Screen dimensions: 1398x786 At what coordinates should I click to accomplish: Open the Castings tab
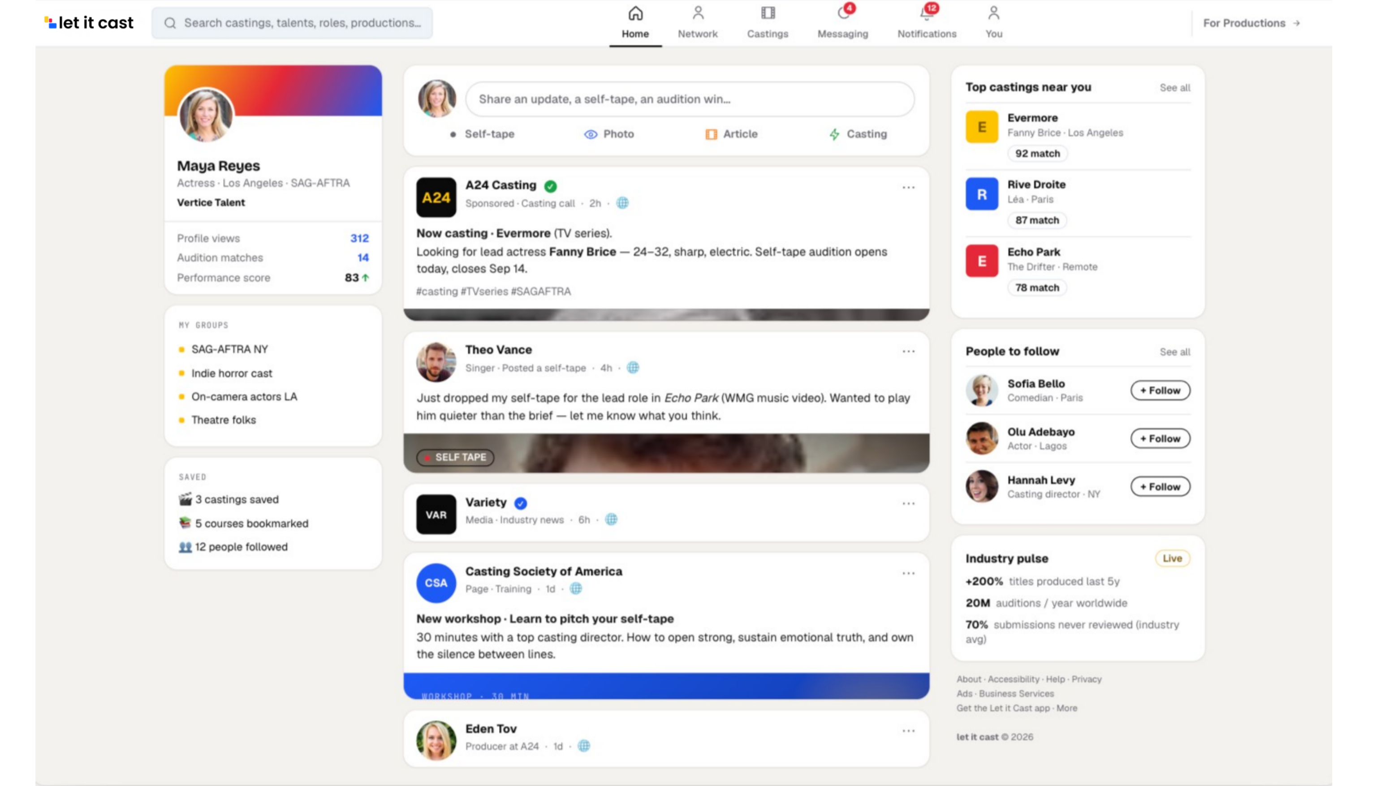pyautogui.click(x=768, y=23)
